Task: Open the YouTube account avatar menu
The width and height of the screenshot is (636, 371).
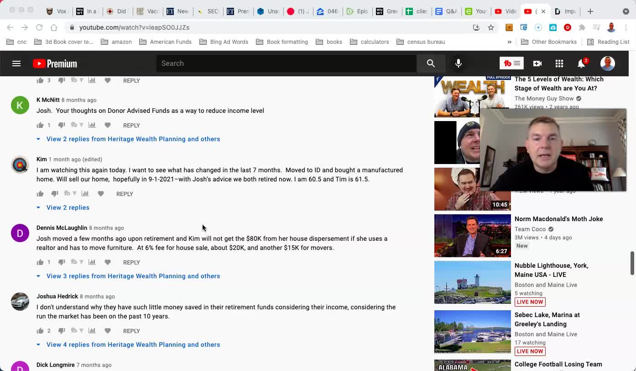Action: [608, 64]
